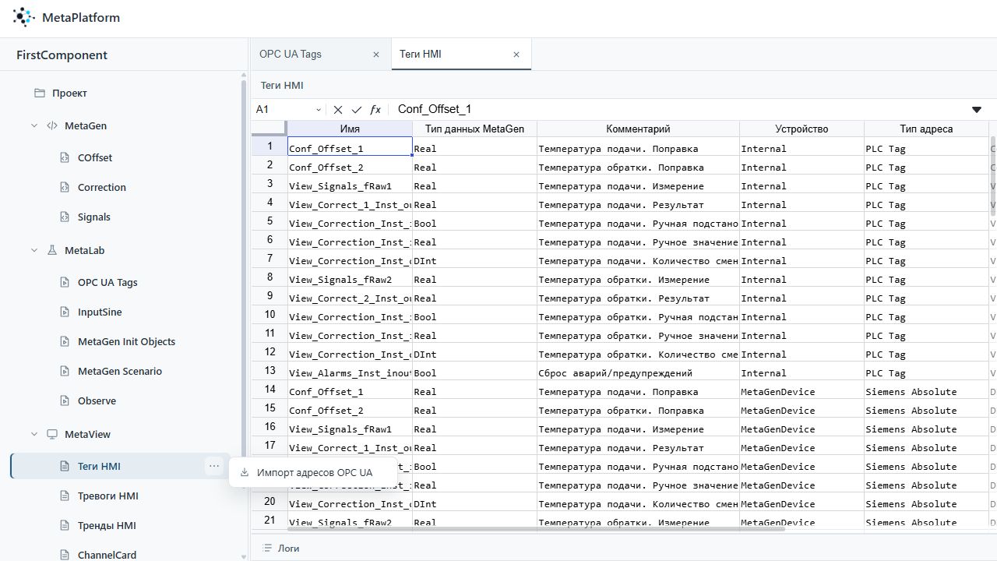Cancel the formula bar entry with X

pos(338,110)
